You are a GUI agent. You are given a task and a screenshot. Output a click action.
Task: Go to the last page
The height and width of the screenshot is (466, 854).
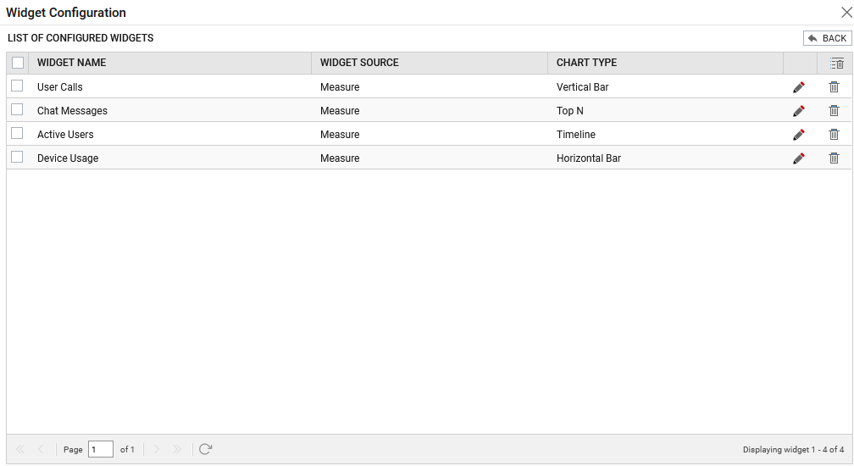click(x=176, y=449)
